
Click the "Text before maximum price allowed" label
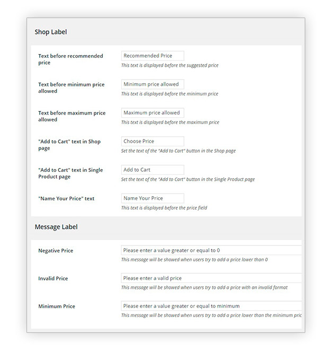72,116
